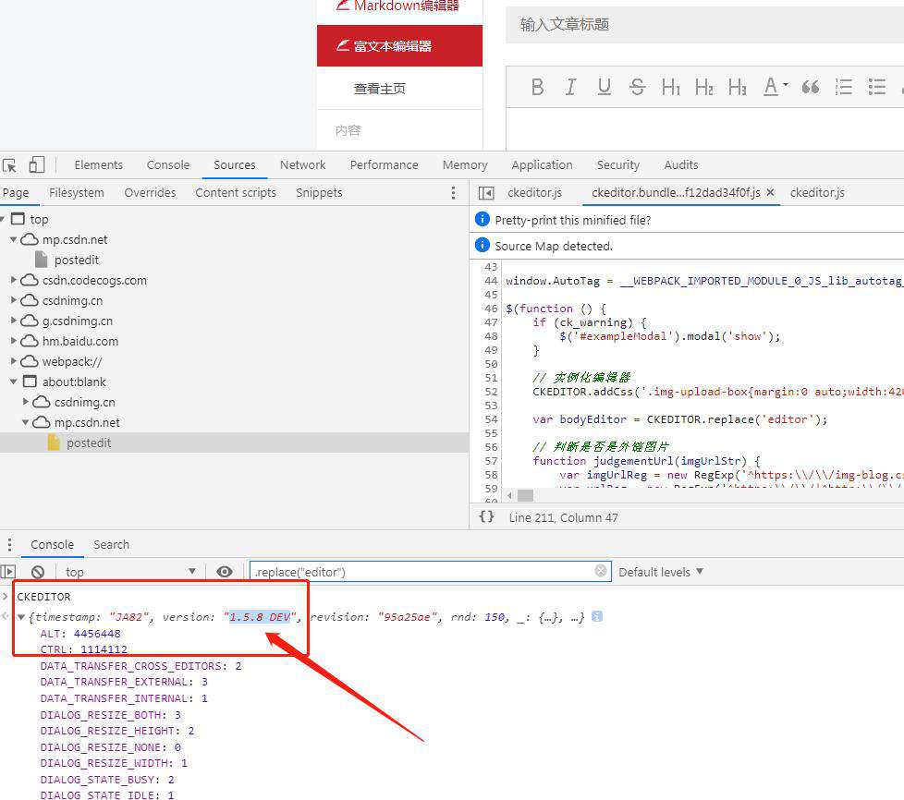904x800 pixels.
Task: Expand csdn.codecogs.com domain node
Action: click(x=13, y=280)
